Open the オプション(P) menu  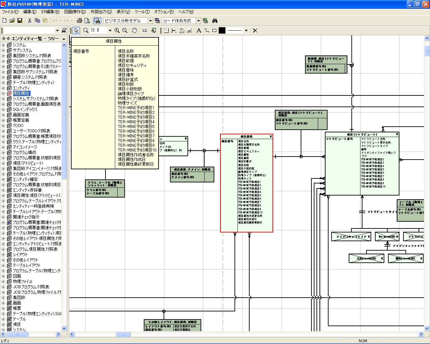164,12
